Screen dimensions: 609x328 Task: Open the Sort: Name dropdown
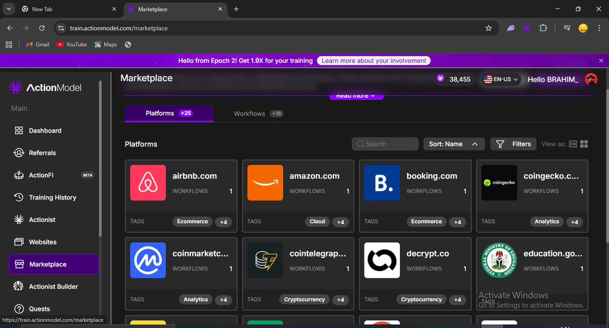click(x=454, y=144)
